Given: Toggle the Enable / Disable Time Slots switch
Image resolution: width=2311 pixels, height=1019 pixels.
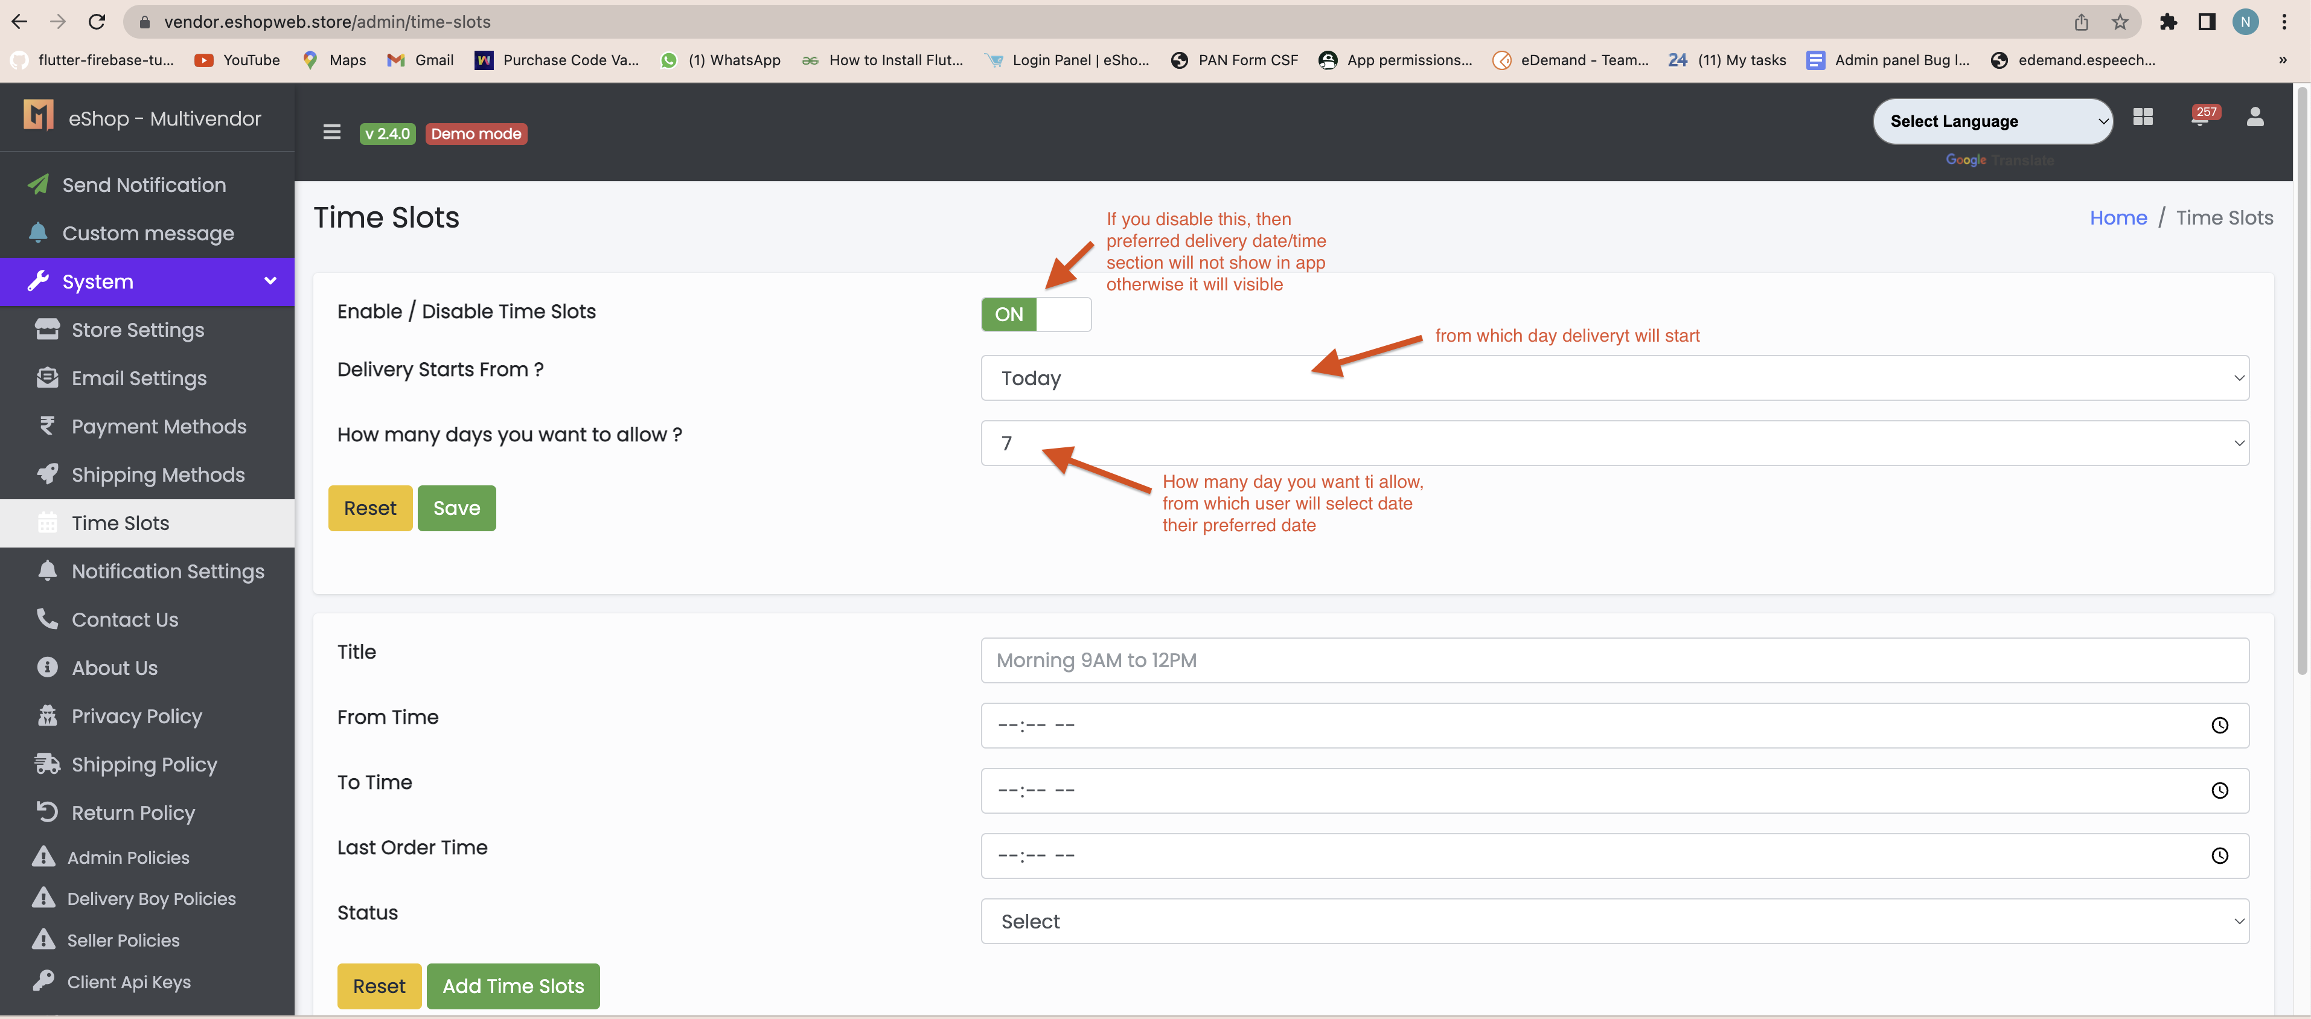Looking at the screenshot, I should (1035, 314).
